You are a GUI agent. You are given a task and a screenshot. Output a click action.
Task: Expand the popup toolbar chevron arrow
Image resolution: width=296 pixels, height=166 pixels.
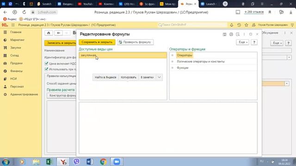[159, 77]
